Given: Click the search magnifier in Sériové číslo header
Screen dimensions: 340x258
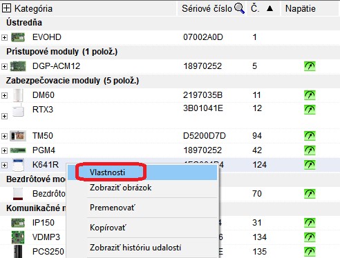Looking at the screenshot, I should [239, 8].
